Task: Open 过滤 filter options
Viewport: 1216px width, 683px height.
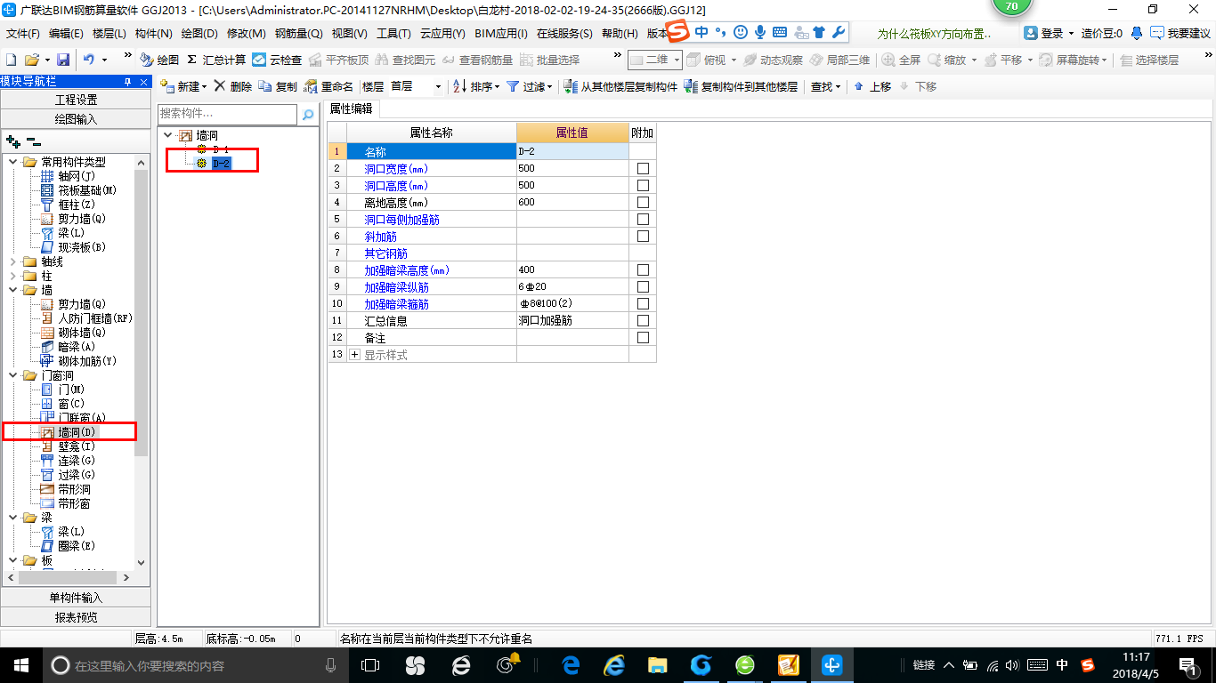Action: pos(530,86)
